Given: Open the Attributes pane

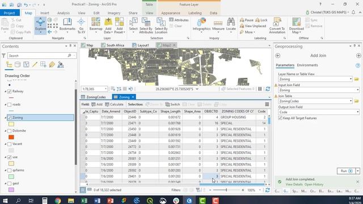Looking at the screenshot, I should 179,20.
